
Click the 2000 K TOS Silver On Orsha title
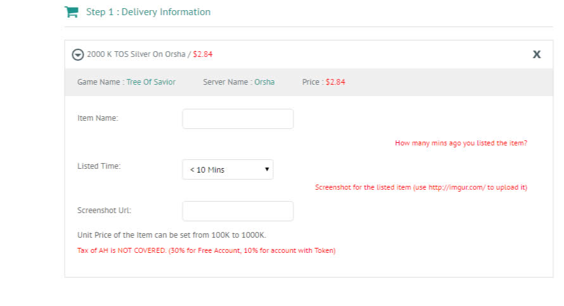pos(136,54)
